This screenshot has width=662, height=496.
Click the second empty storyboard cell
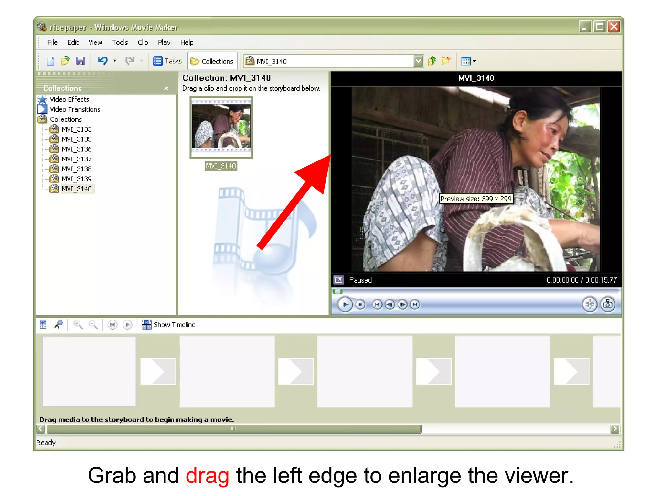pos(227,371)
